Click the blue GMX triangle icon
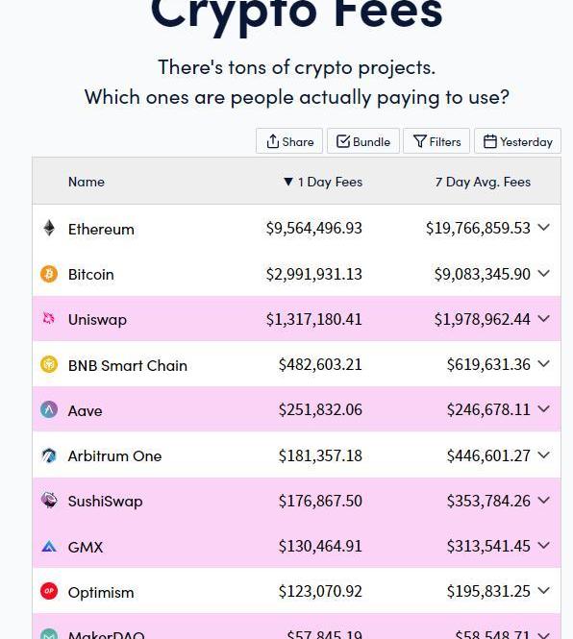Screen dimensions: 573x639 (49, 546)
